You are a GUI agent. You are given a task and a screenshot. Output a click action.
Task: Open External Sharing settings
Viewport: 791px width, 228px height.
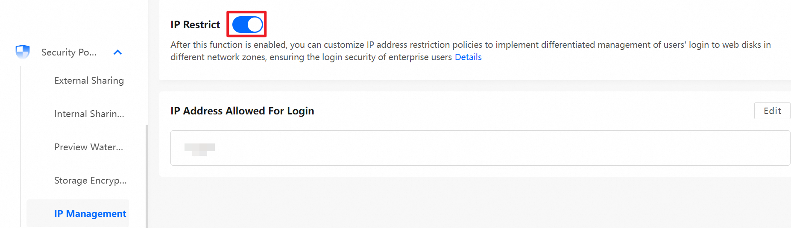(x=89, y=81)
